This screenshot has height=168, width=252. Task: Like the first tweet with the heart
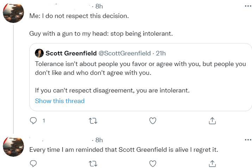click(153, 121)
